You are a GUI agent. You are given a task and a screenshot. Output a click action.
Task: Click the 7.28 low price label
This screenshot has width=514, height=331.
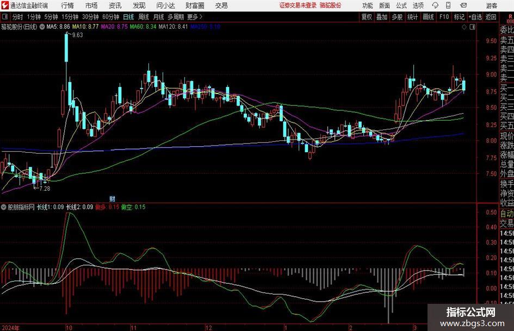[x=45, y=189]
